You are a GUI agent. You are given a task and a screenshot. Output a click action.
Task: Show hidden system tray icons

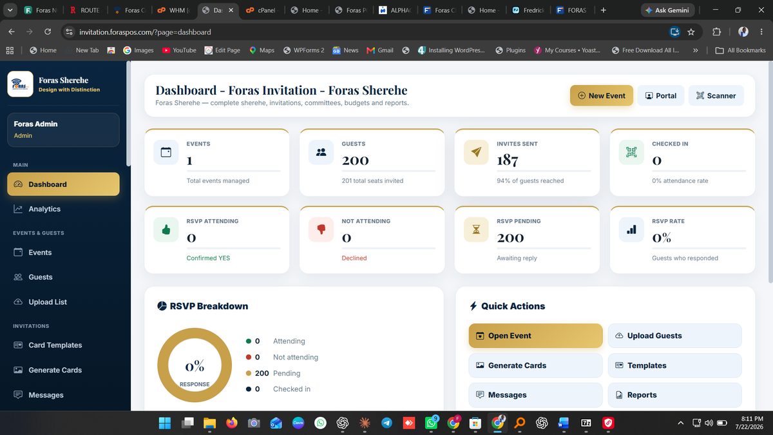(x=680, y=423)
